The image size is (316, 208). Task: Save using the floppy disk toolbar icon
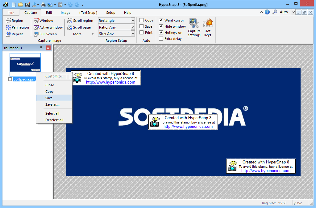[x=27, y=4]
